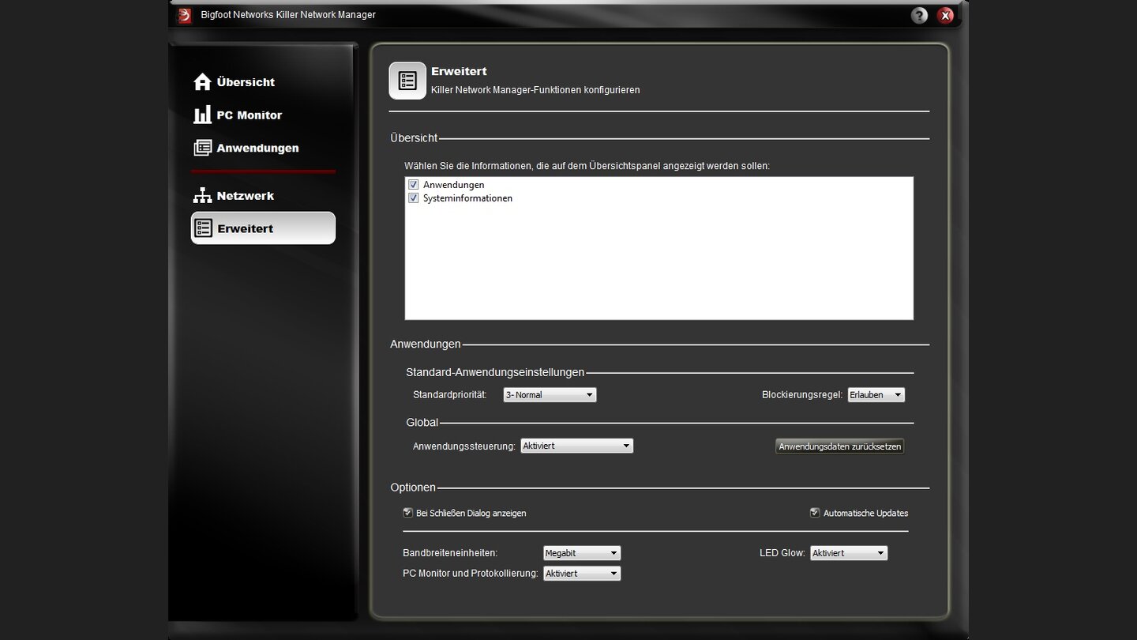Click the Bigfoot Networks logo icon

pyautogui.click(x=184, y=16)
